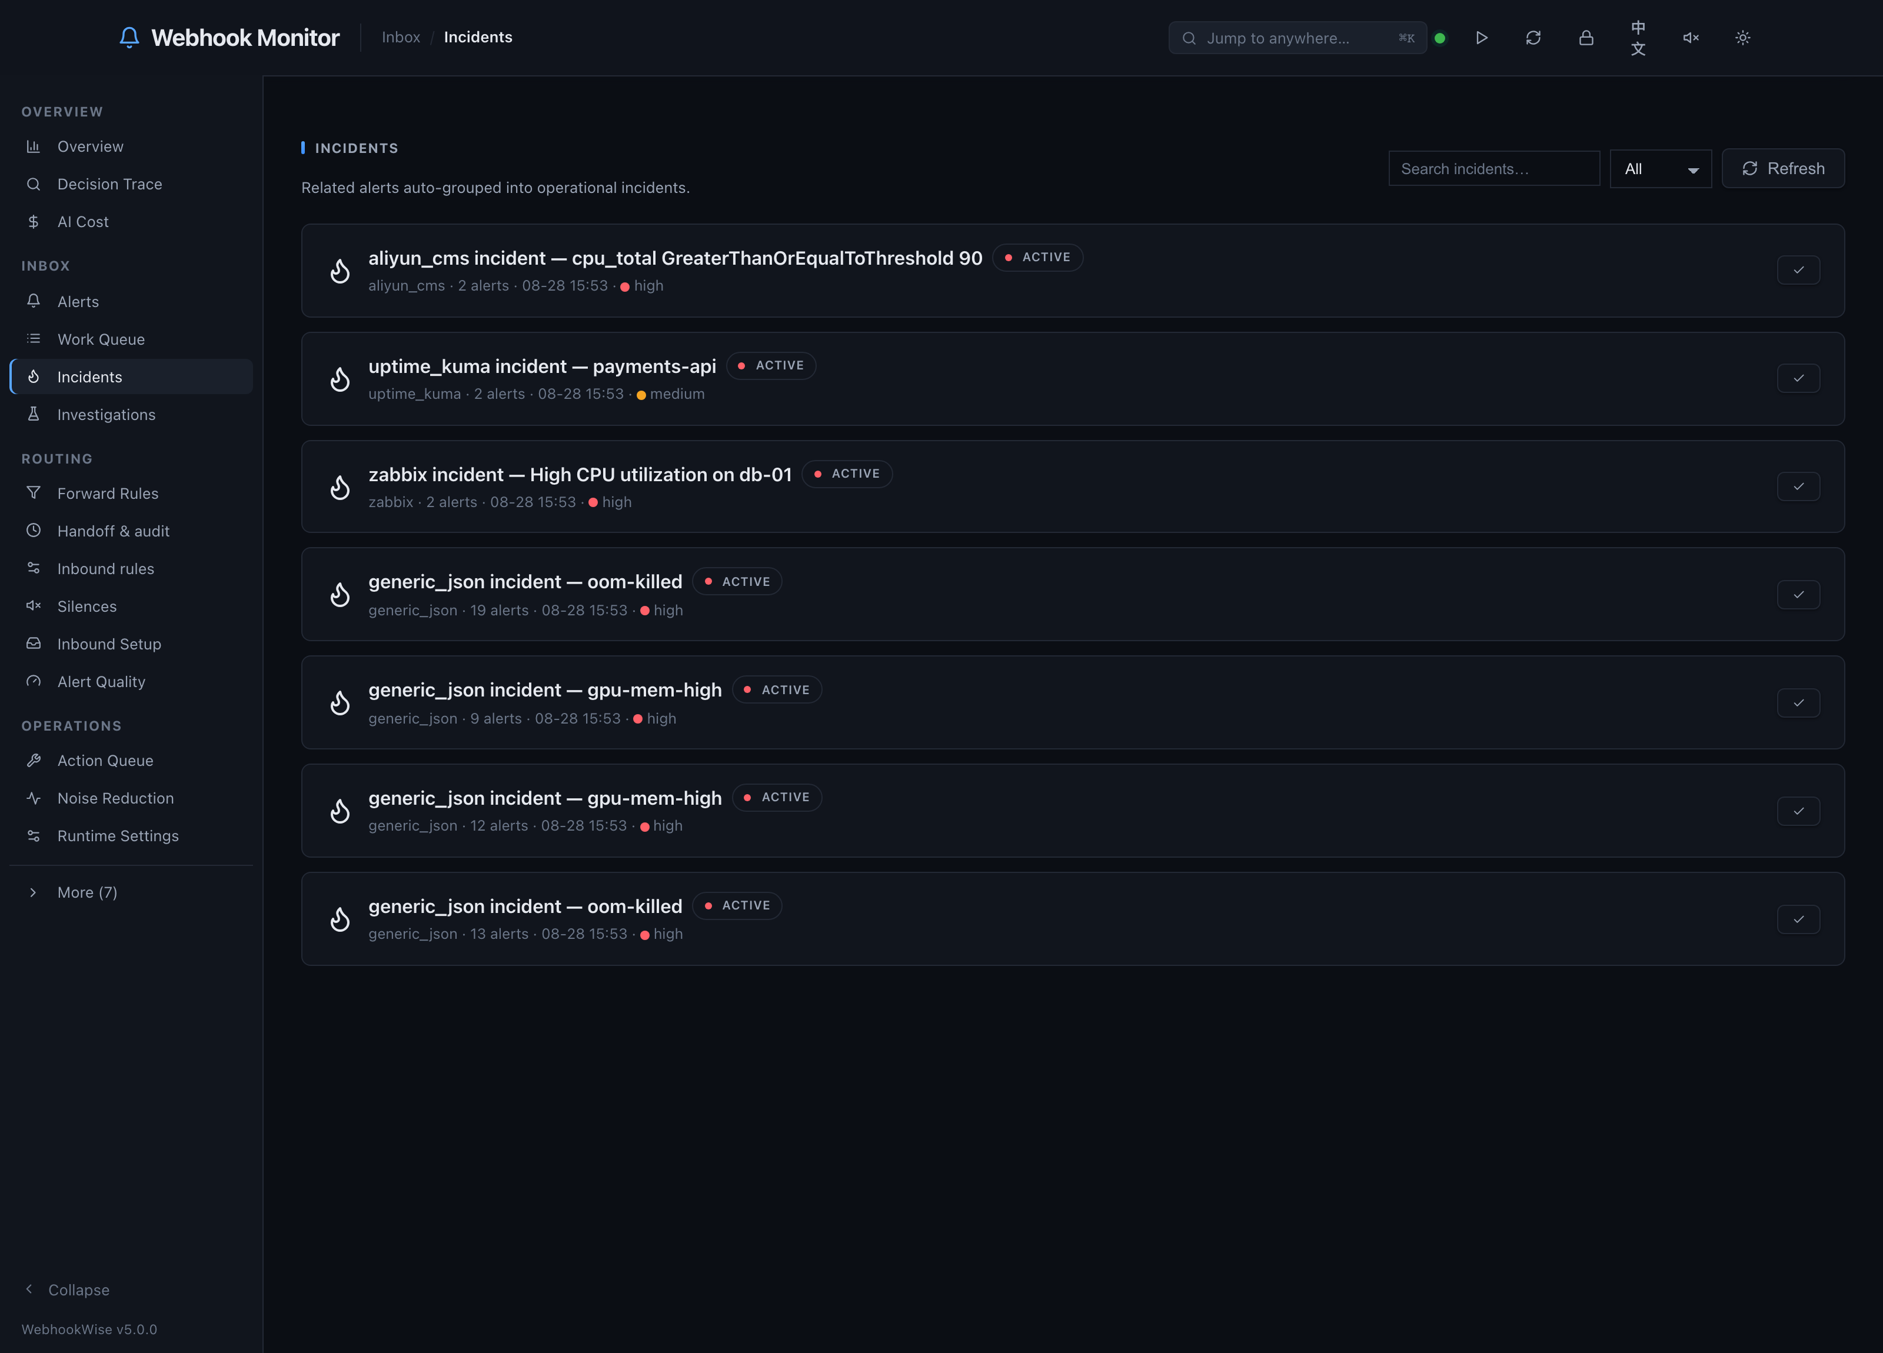Click the top bar refresh icon beside the play icon
The height and width of the screenshot is (1353, 1883).
coord(1533,37)
